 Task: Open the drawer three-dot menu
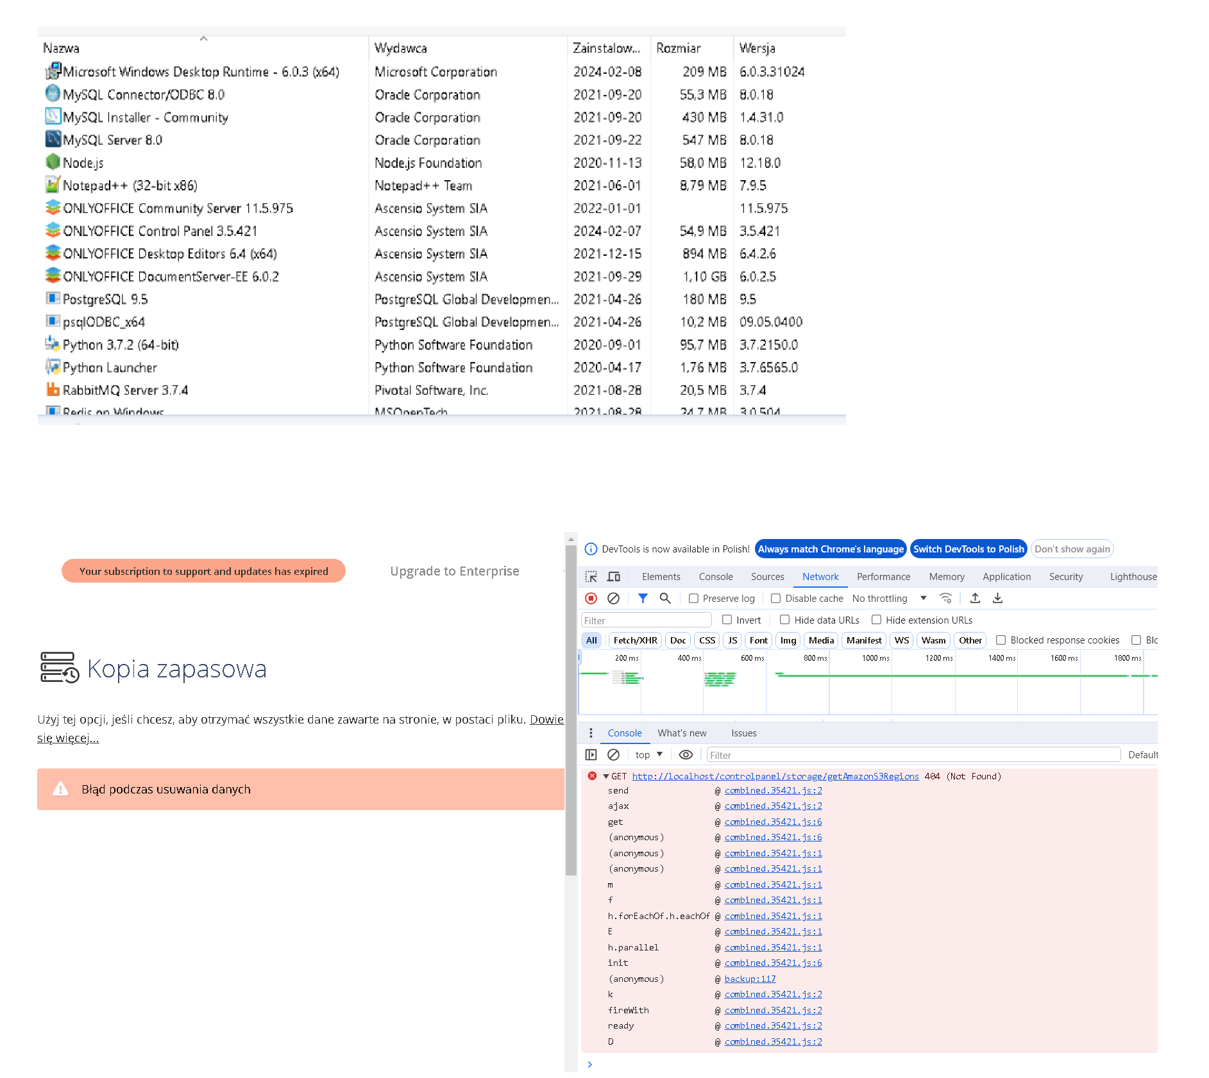pyautogui.click(x=591, y=733)
